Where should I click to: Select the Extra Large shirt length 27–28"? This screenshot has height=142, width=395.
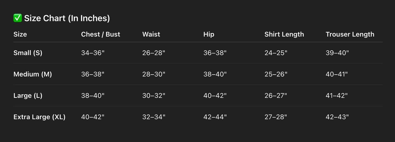(x=276, y=117)
